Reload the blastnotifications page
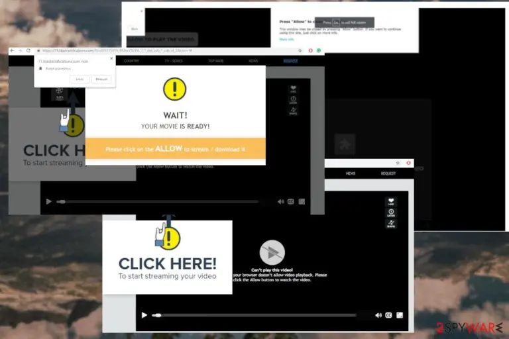509x339 pixels. 28,50
